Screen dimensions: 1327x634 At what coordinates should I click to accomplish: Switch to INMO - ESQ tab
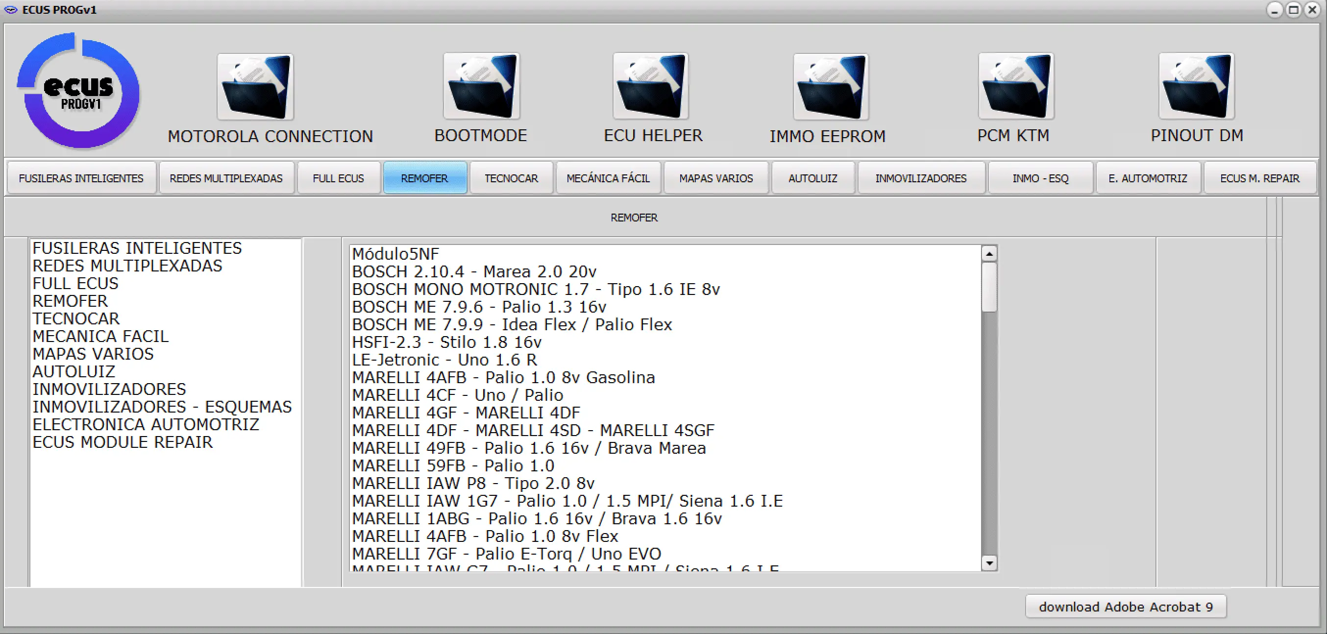pos(1040,178)
